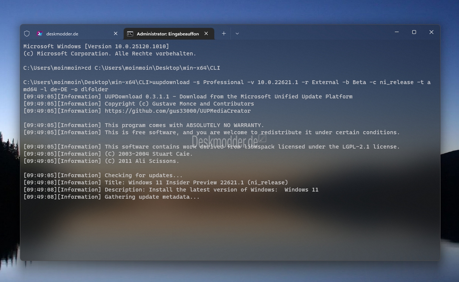
Task: Click the '(c) Microsoft Corporation. Alle Rechte vorbehalten.' line
Action: [x=110, y=54]
